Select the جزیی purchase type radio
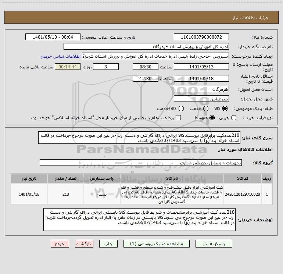The height and width of the screenshot is (274, 283). 233,118
